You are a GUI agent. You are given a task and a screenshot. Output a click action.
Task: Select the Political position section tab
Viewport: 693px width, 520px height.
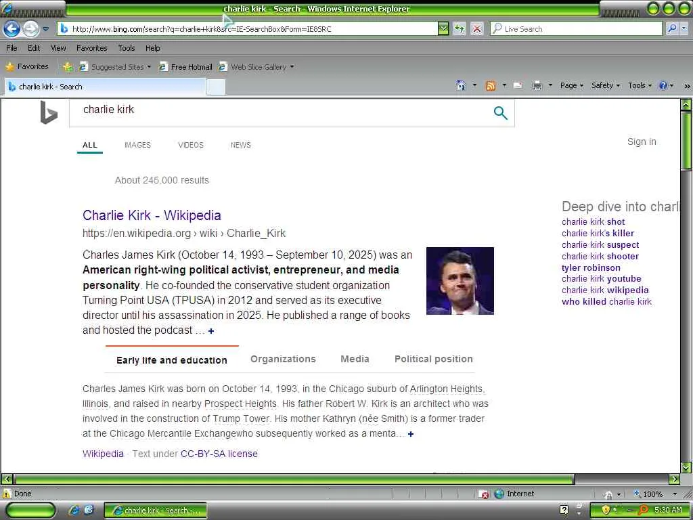[x=434, y=359]
